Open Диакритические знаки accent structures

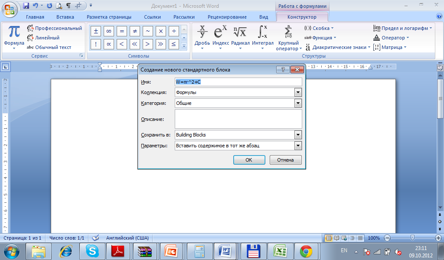[x=338, y=47]
